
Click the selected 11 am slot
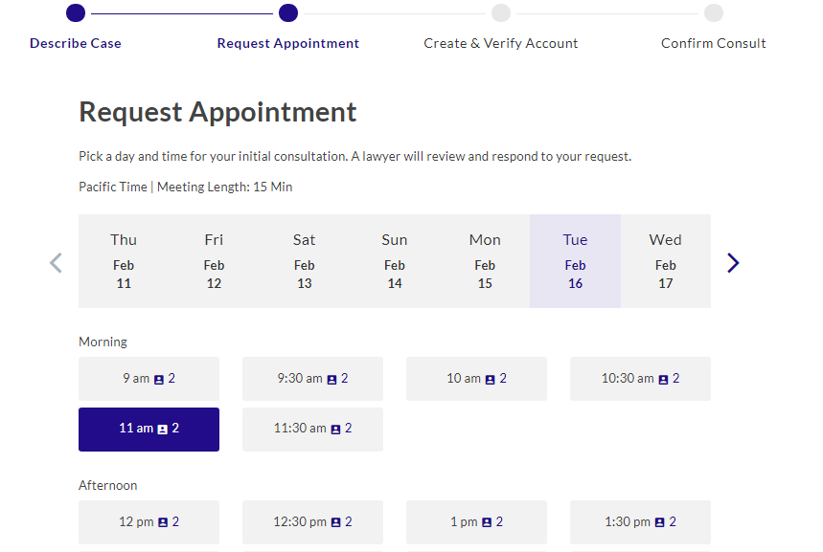coord(149,430)
